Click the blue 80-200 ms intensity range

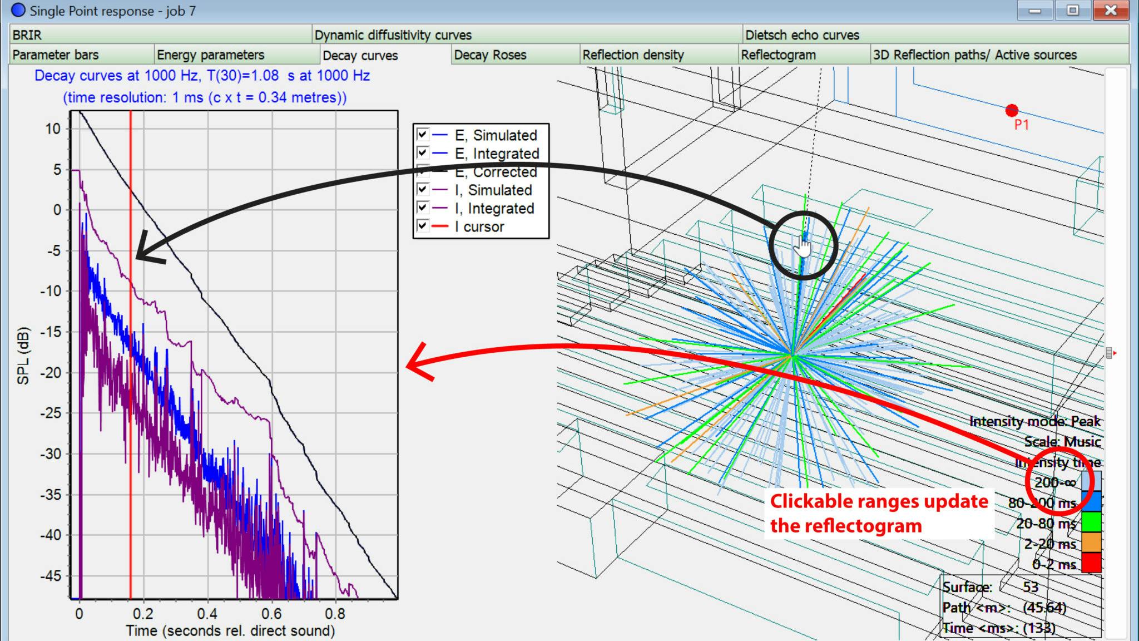[1092, 501]
